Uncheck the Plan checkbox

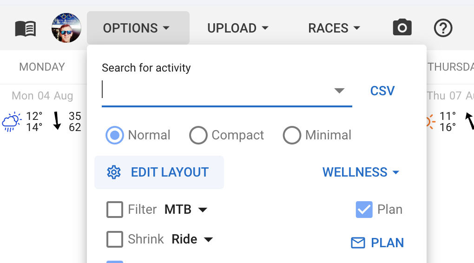[364, 210]
